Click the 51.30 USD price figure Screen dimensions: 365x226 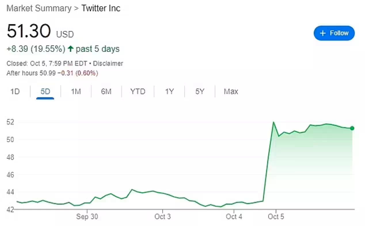29,31
